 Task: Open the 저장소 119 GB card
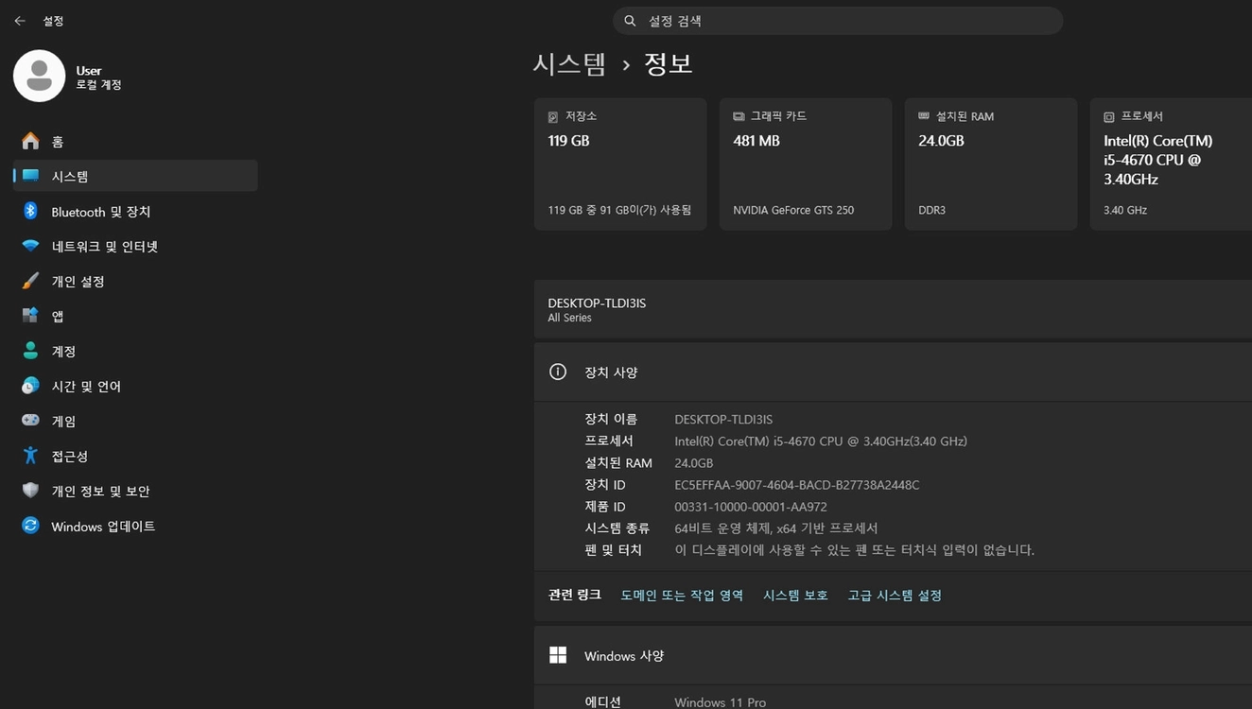pyautogui.click(x=620, y=164)
